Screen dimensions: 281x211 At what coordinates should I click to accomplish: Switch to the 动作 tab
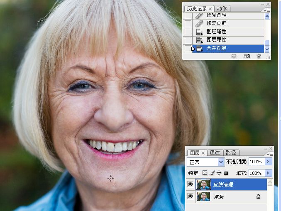[x=222, y=8]
